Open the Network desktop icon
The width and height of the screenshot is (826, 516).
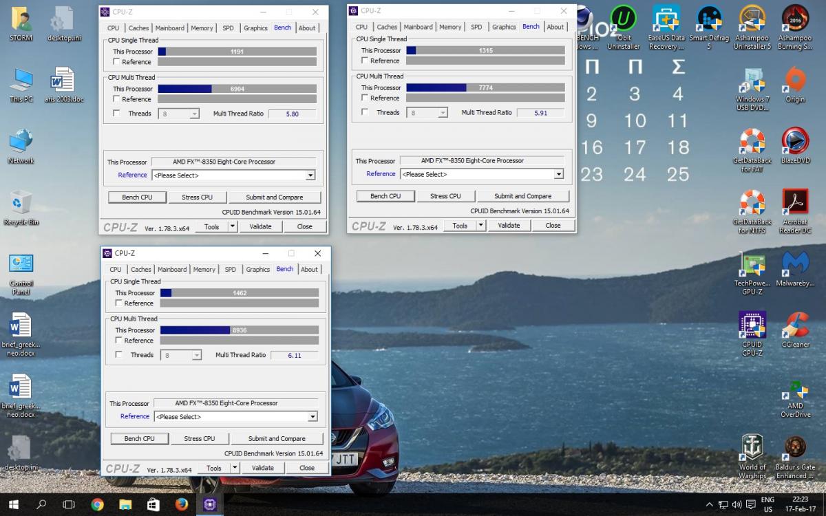[21, 147]
